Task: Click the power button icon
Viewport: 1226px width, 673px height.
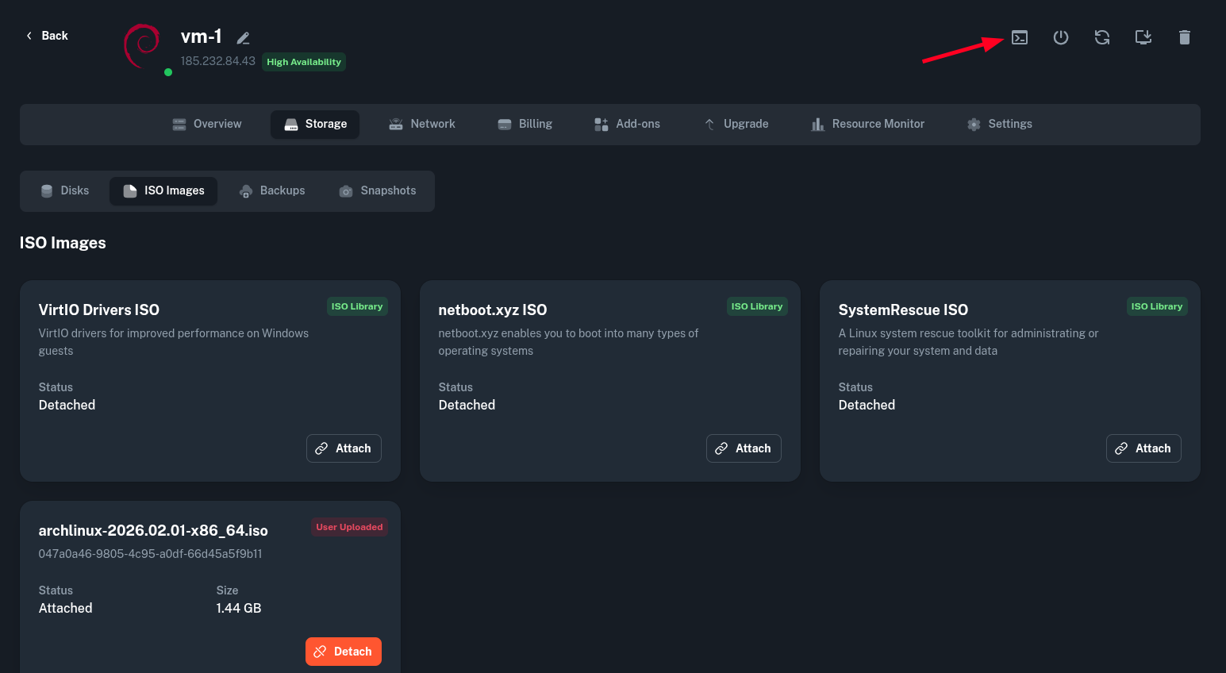Action: click(1060, 37)
